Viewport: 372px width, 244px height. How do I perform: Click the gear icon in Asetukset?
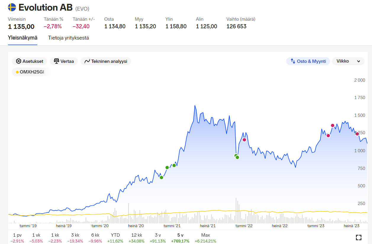point(19,61)
